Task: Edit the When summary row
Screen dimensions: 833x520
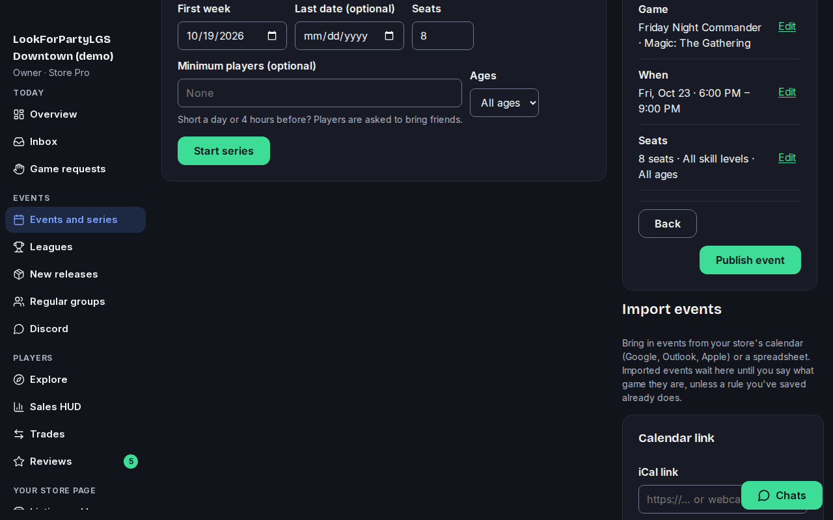Action: (787, 92)
